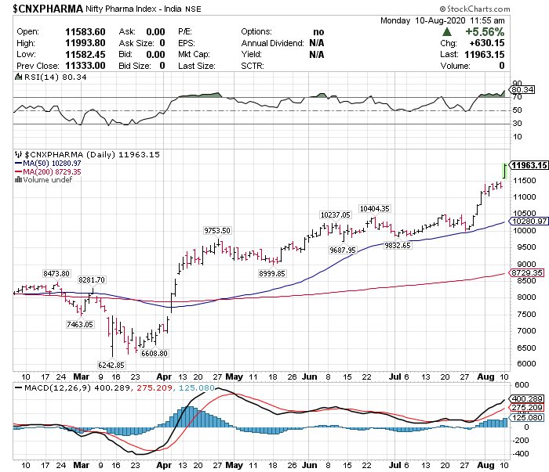Click the Chg value +630.15
The width and height of the screenshot is (549, 472).
[487, 43]
